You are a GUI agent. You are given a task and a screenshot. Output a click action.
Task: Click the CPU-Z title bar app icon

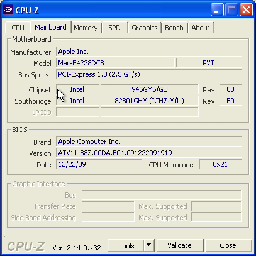pos(8,9)
